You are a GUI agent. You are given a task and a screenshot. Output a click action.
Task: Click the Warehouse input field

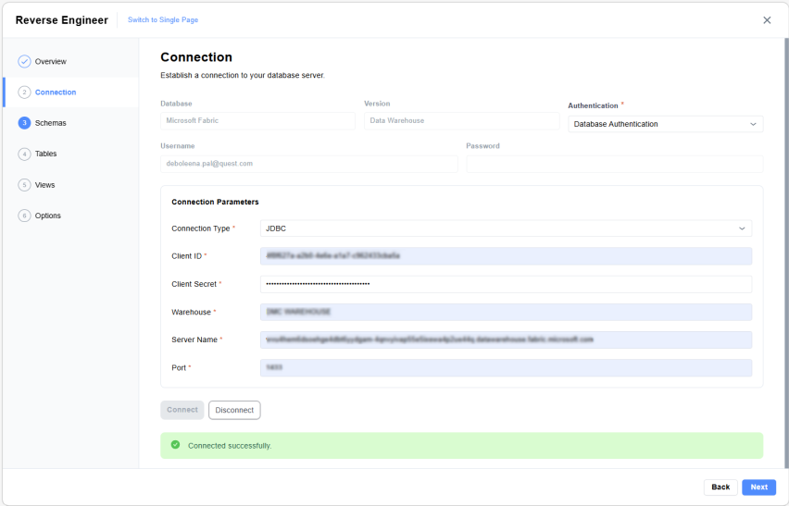click(x=506, y=312)
